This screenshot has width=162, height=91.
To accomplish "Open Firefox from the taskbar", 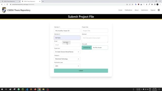I will [x=35, y=89].
